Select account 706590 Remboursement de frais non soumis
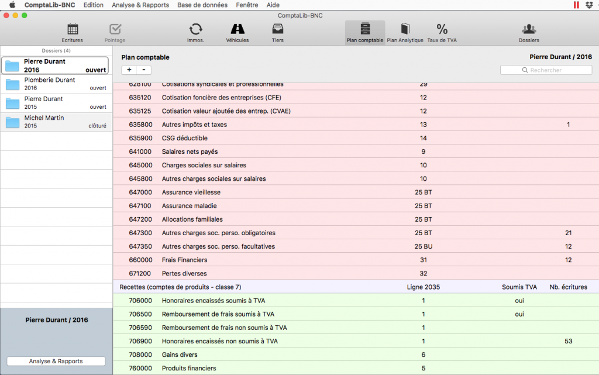Image resolution: width=599 pixels, height=375 pixels. [x=356, y=328]
